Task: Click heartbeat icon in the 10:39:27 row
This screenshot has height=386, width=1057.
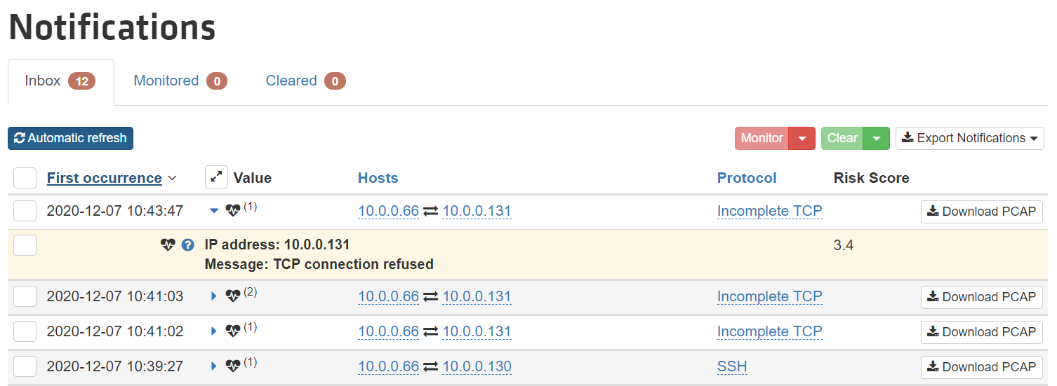Action: point(233,366)
